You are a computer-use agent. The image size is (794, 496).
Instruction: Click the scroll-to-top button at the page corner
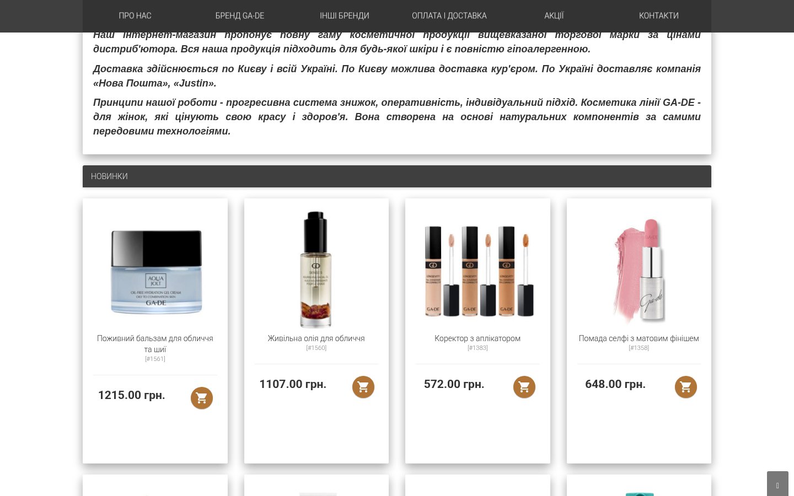(777, 484)
